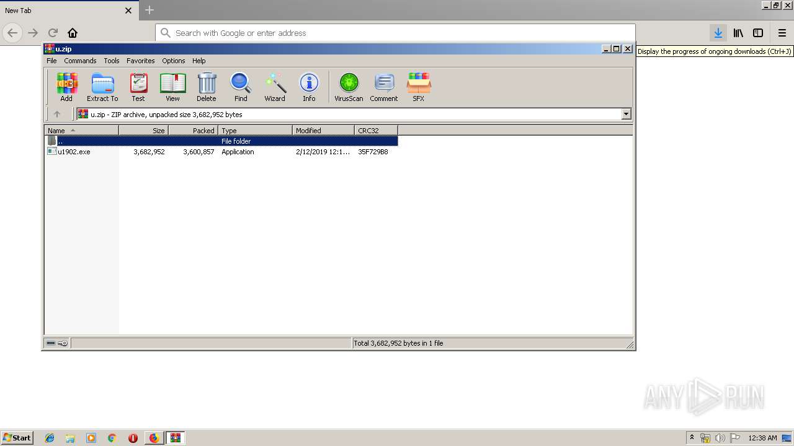Sort by Modified column header
The width and height of the screenshot is (794, 446).
tap(324, 131)
